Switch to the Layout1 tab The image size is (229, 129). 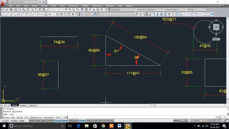23,105
